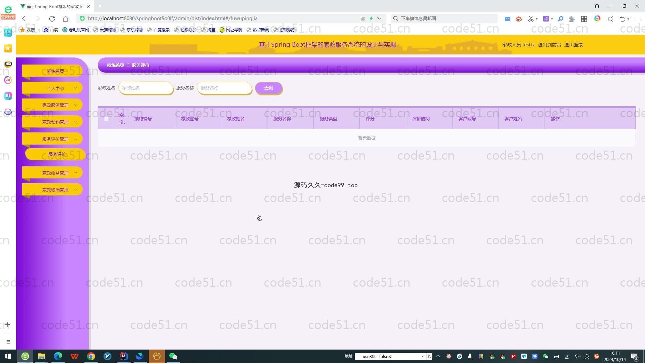
Task: Open the notification center icon
Action: point(635,356)
